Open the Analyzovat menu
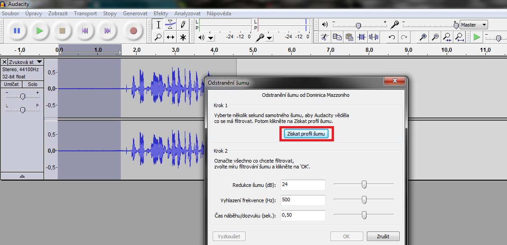The width and height of the screenshot is (507, 245). point(187,14)
